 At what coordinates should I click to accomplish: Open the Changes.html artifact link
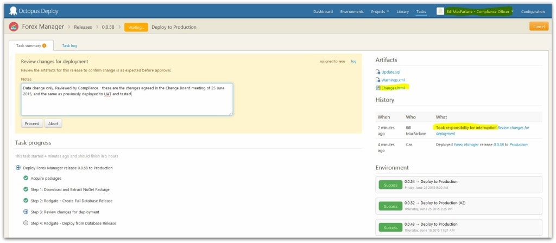coord(393,88)
